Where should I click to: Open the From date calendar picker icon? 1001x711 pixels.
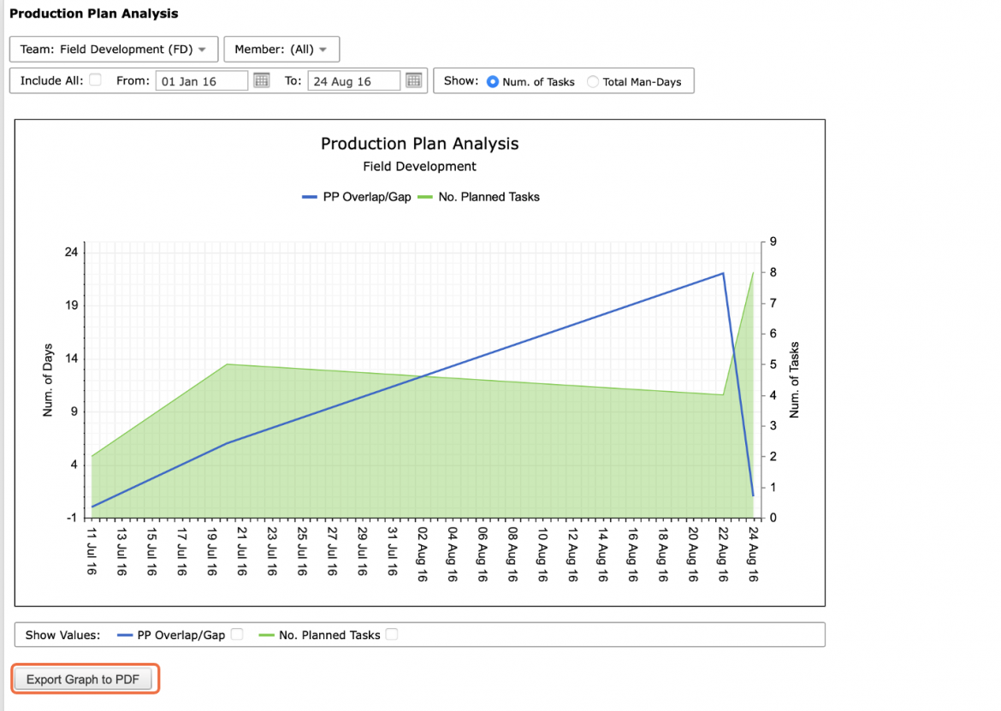(x=262, y=80)
